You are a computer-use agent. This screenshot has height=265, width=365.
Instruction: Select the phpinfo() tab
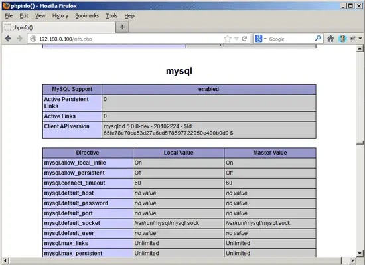tap(59, 27)
